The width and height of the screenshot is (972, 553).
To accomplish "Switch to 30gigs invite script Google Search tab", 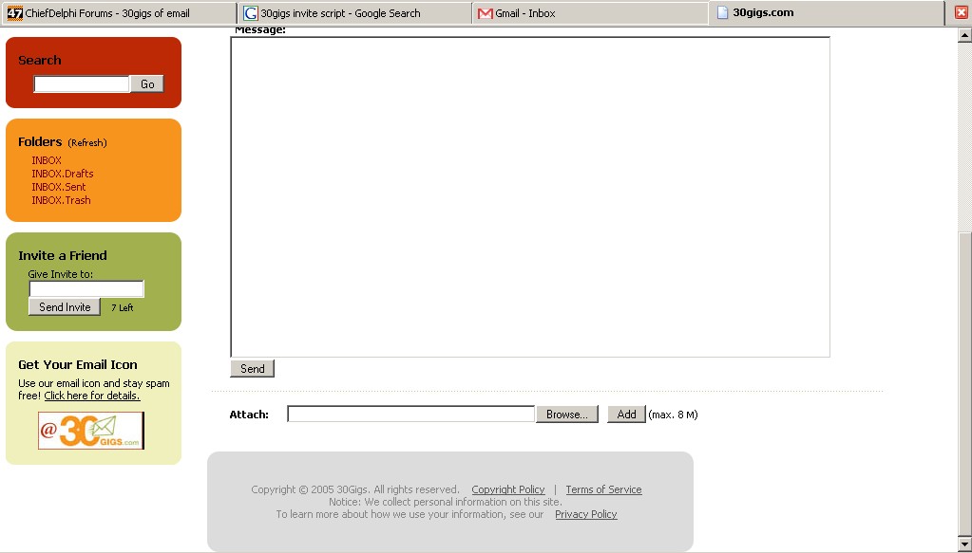I will (354, 13).
